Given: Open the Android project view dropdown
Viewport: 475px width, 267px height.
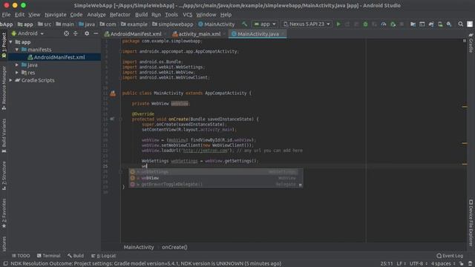Looking at the screenshot, I should 27,33.
